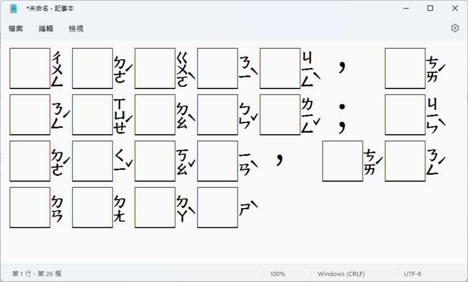Minimize the Notepad window
The image size is (468, 282).
pyautogui.click(x=404, y=8)
